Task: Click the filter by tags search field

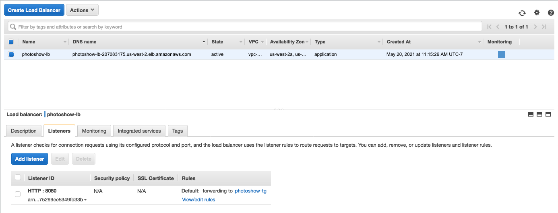Action: [245, 27]
